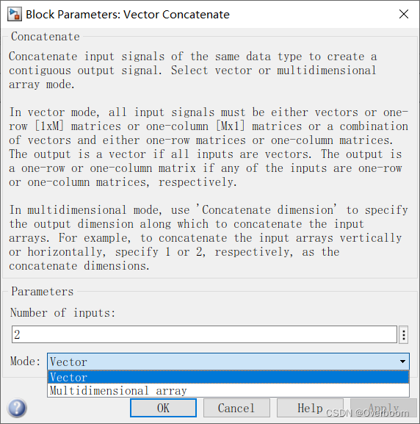Click the Mode combo box showing Vector

pos(228,362)
